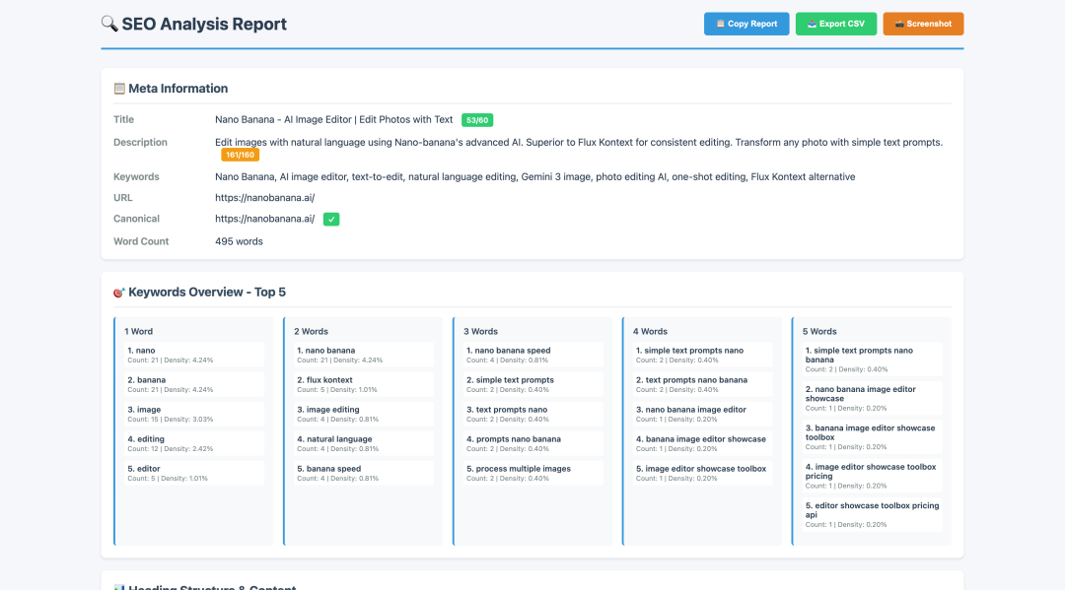Select '5. editor showcase toolbox pricing api' entry

point(872,515)
